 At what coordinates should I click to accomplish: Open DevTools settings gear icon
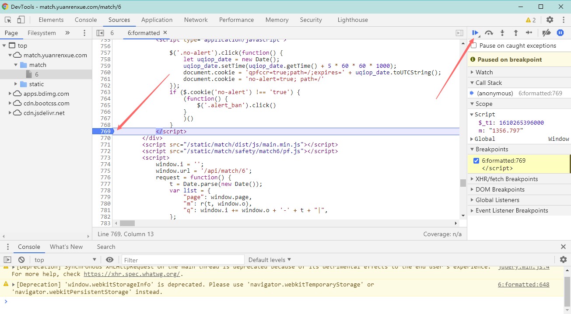pos(550,20)
